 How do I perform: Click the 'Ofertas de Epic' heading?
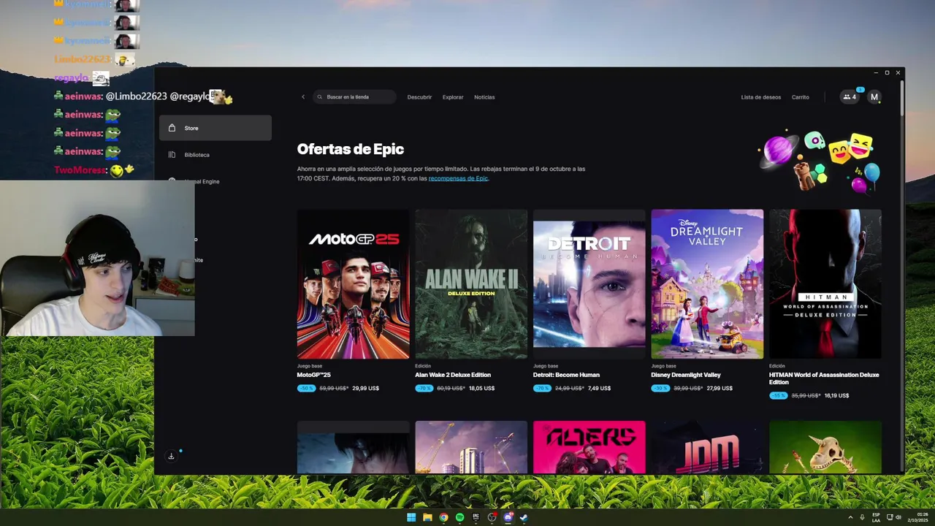[351, 149]
